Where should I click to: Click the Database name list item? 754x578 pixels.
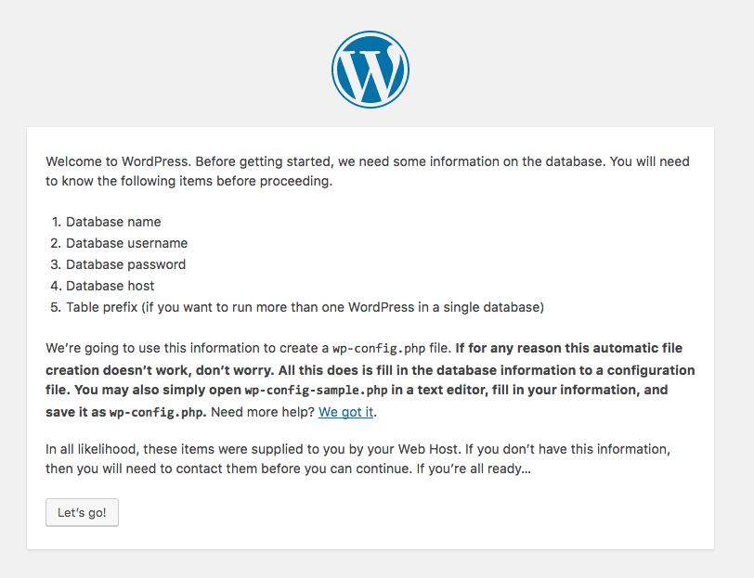tap(113, 222)
